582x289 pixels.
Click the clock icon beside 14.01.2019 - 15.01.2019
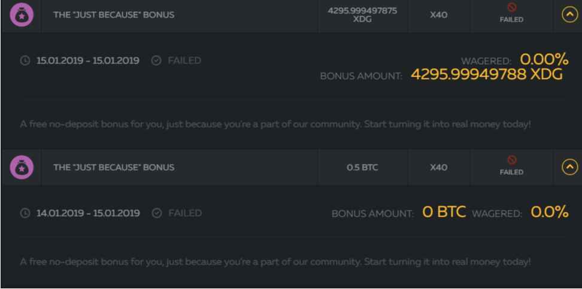point(25,213)
